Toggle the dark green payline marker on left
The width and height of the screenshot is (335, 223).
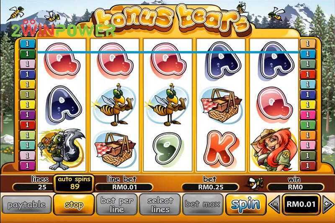coord(27,54)
